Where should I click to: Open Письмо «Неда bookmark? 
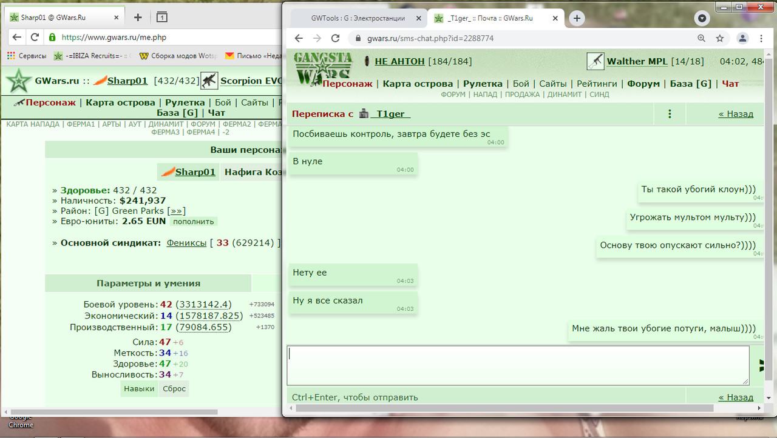[253, 56]
